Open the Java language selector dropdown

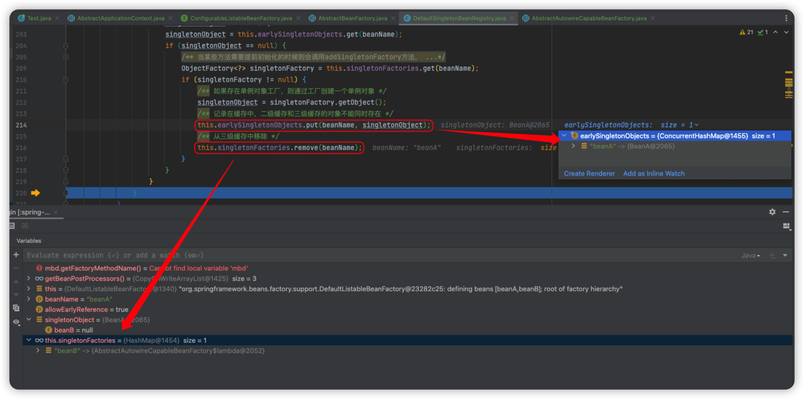tap(751, 256)
